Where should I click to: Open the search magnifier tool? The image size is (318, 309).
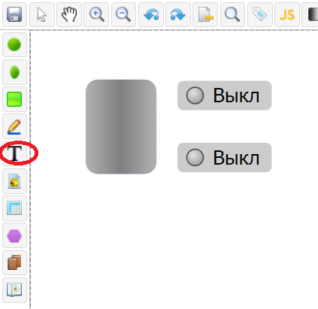(232, 14)
